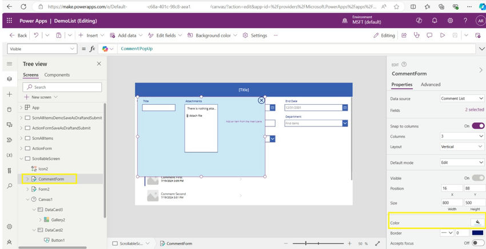This screenshot has width=486, height=249.
Task: Click the Paste clipboard icon
Action: pyautogui.click(x=58, y=35)
